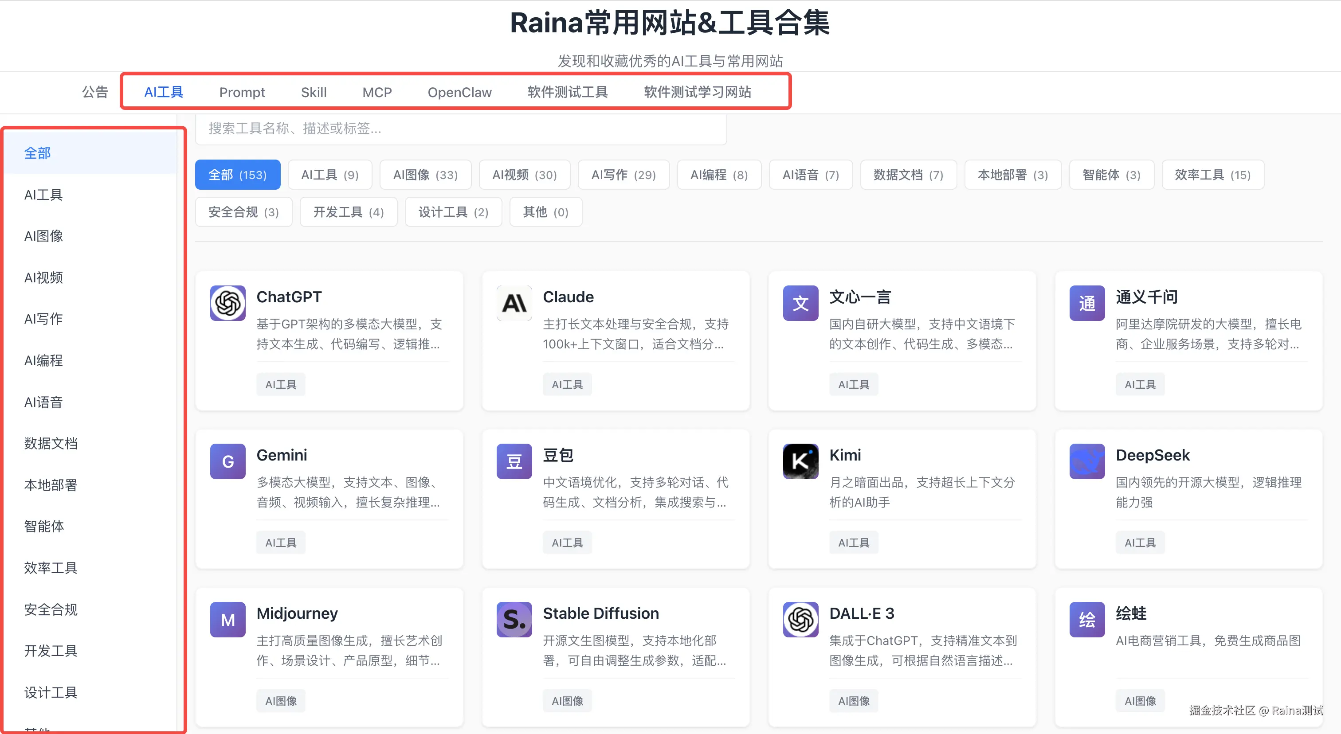Click the Midjourney M icon
The height and width of the screenshot is (734, 1341).
tap(227, 620)
